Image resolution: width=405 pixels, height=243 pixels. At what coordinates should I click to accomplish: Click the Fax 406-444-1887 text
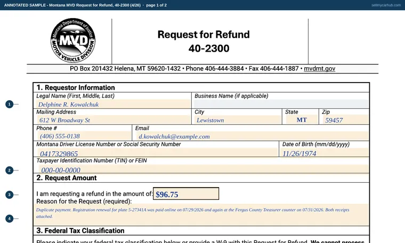point(273,69)
